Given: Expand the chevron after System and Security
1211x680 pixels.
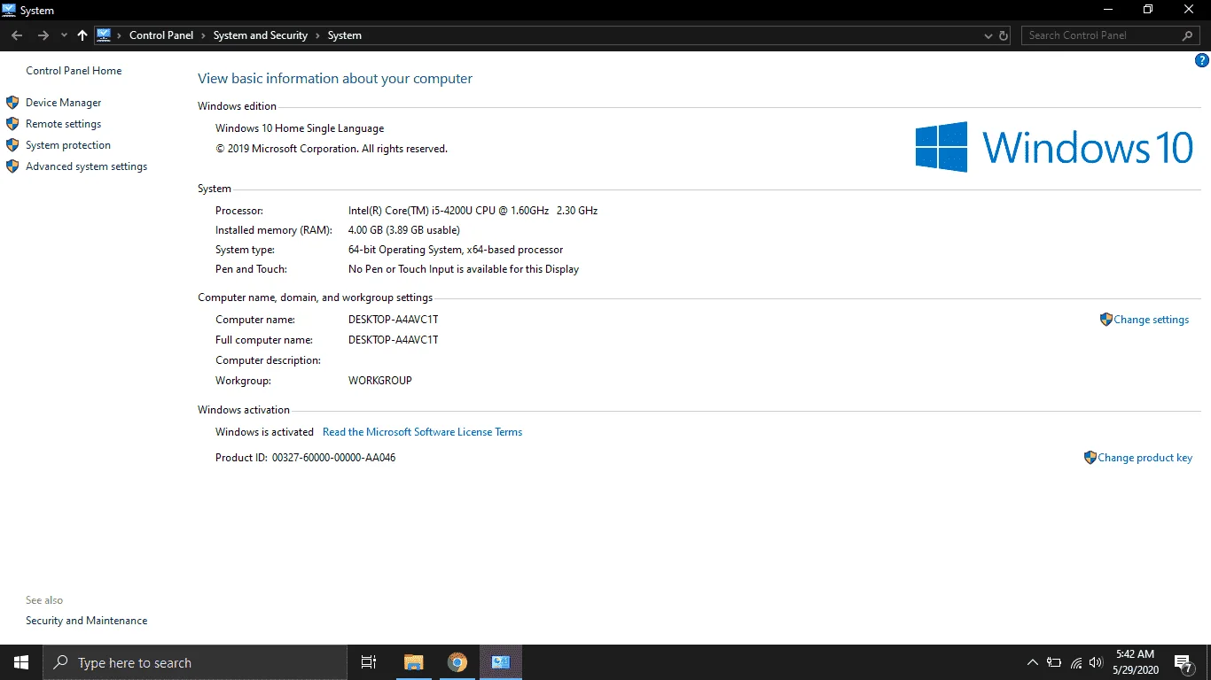Looking at the screenshot, I should (317, 35).
